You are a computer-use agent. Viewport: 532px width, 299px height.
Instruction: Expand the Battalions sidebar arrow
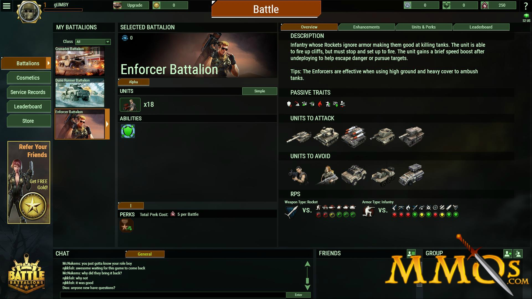(x=48, y=63)
